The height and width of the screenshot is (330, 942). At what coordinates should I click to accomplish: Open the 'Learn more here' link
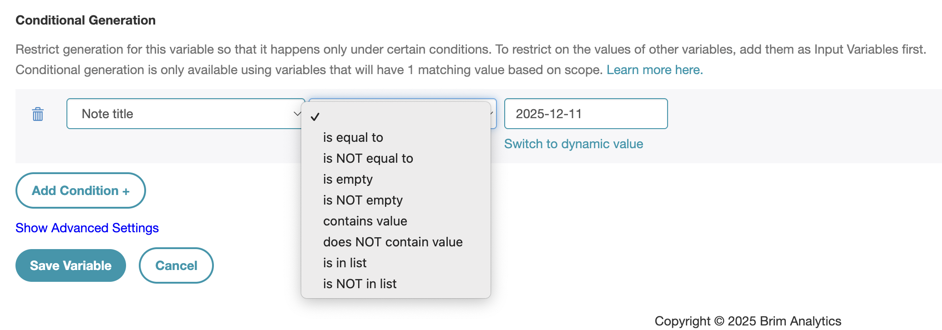click(x=654, y=70)
